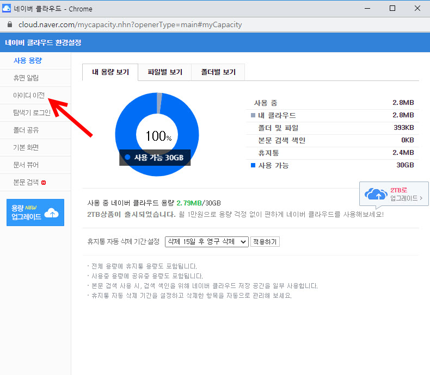The height and width of the screenshot is (375, 430).
Task: Select 아이디 이전 in the sidebar
Action: pyautogui.click(x=29, y=95)
